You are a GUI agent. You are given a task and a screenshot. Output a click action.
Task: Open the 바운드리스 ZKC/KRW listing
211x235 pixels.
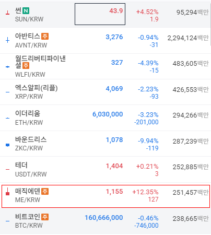(x=105, y=144)
